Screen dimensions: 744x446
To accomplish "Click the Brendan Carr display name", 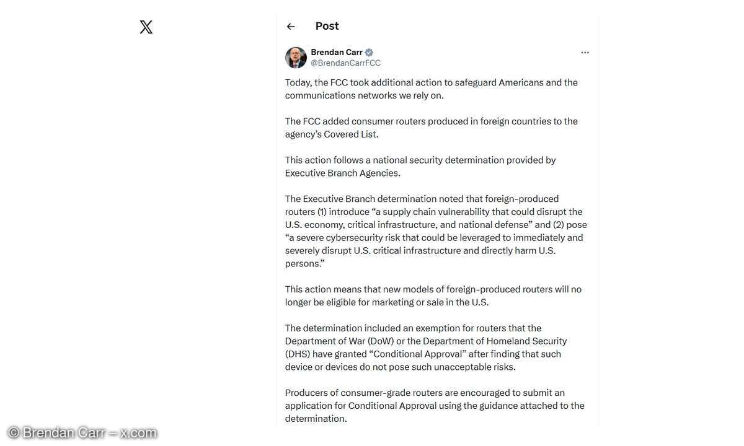I will (337, 52).
